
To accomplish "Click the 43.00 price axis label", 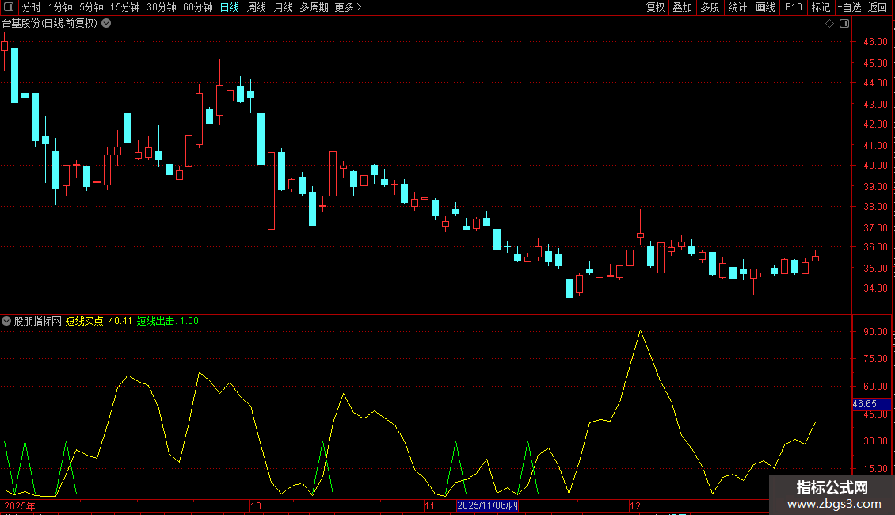I will click(875, 105).
